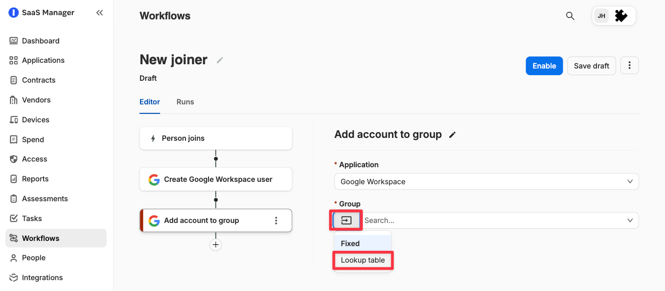Switch to the Runs tab
Viewport: 665px width, 291px height.
click(x=185, y=102)
